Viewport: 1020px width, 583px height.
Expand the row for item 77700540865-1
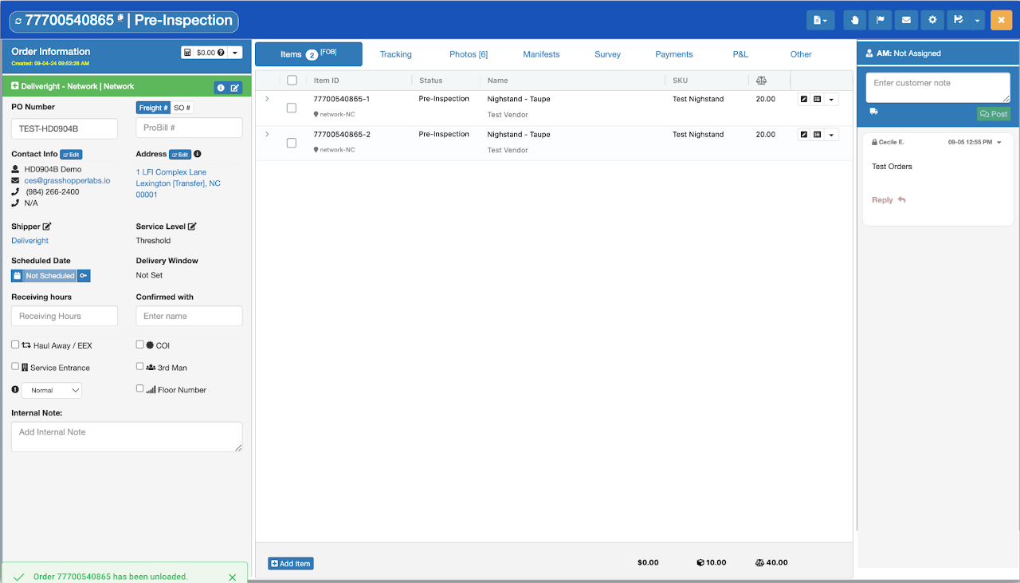267,99
